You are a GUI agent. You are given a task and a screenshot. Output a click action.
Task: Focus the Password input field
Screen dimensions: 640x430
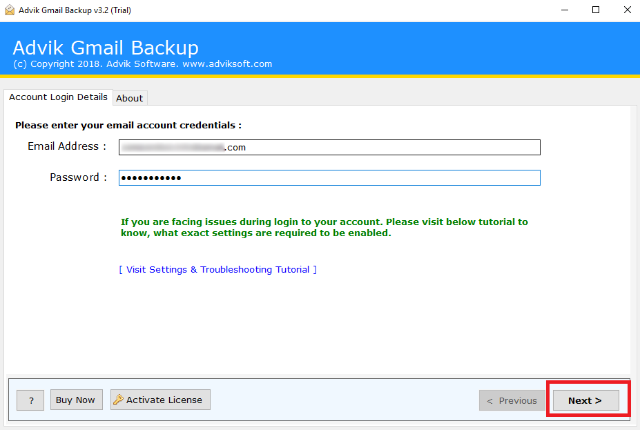(329, 177)
